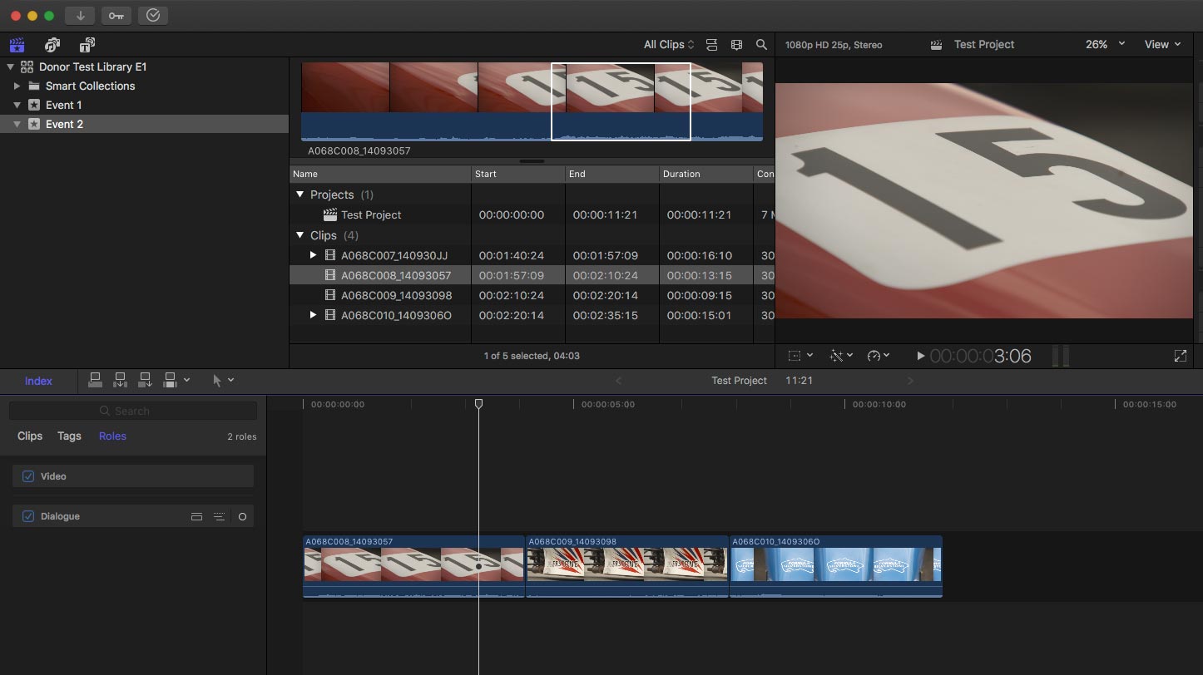
Task: Focus the Dialogue role circle button
Action: pyautogui.click(x=243, y=516)
